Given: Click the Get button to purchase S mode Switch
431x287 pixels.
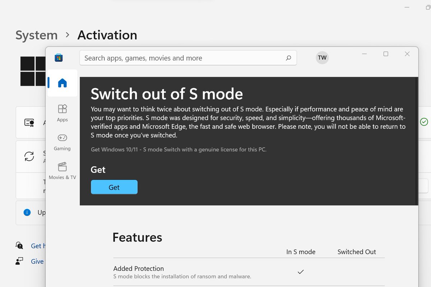Looking at the screenshot, I should [114, 187].
